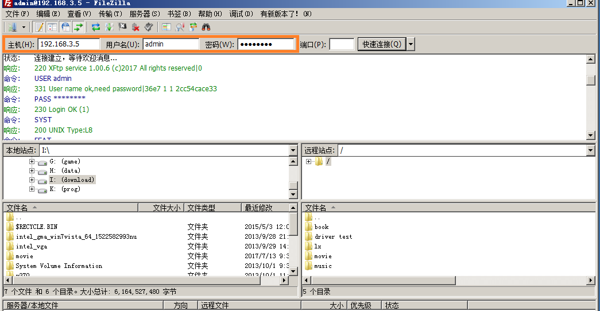Toggle the transfer queue display
This screenshot has height=311, width=600.
[x=79, y=27]
